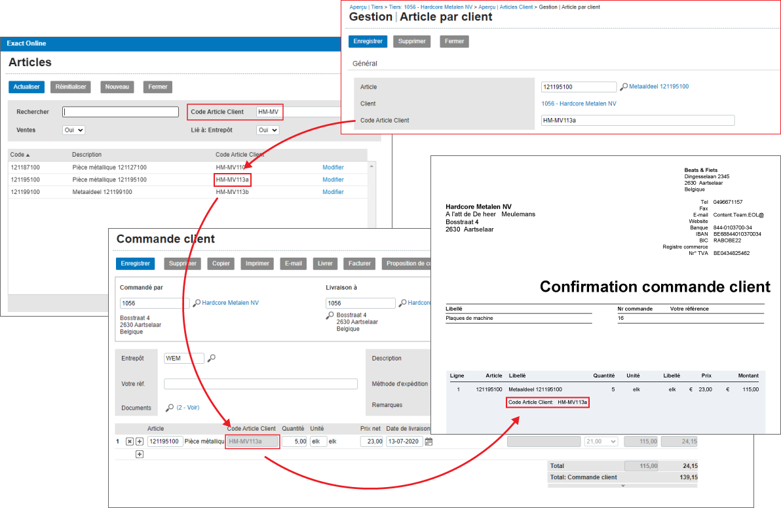Viewport: 781px width, 508px height.
Task: Click Fermer in Article par client
Action: [454, 41]
